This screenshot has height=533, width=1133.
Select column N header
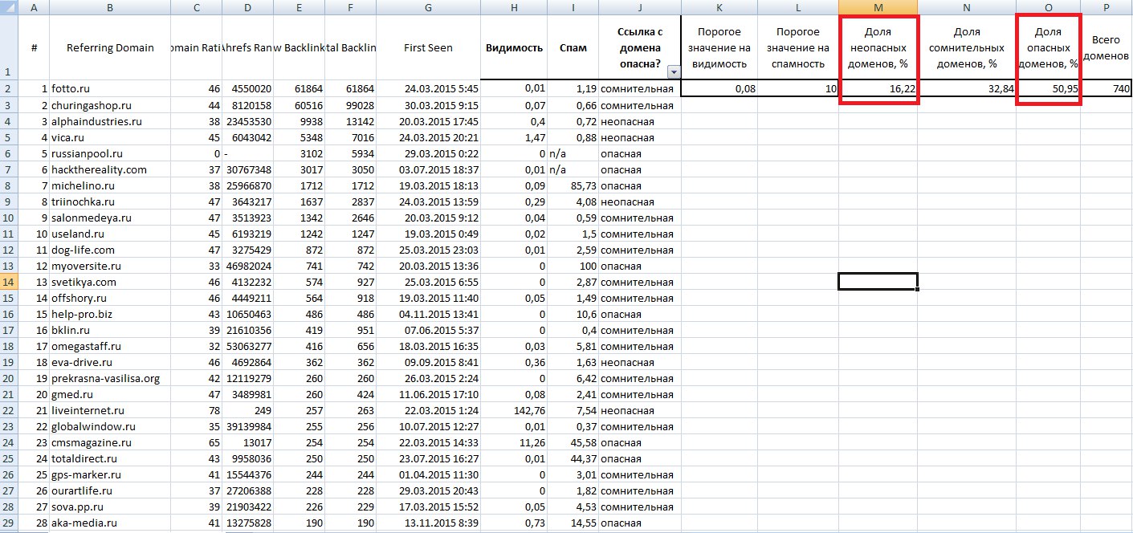(967, 7)
